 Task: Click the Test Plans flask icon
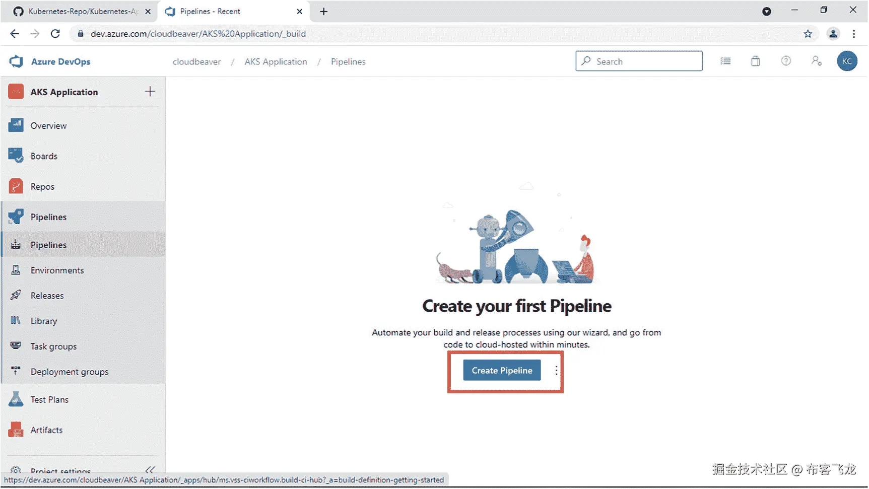[x=16, y=399]
